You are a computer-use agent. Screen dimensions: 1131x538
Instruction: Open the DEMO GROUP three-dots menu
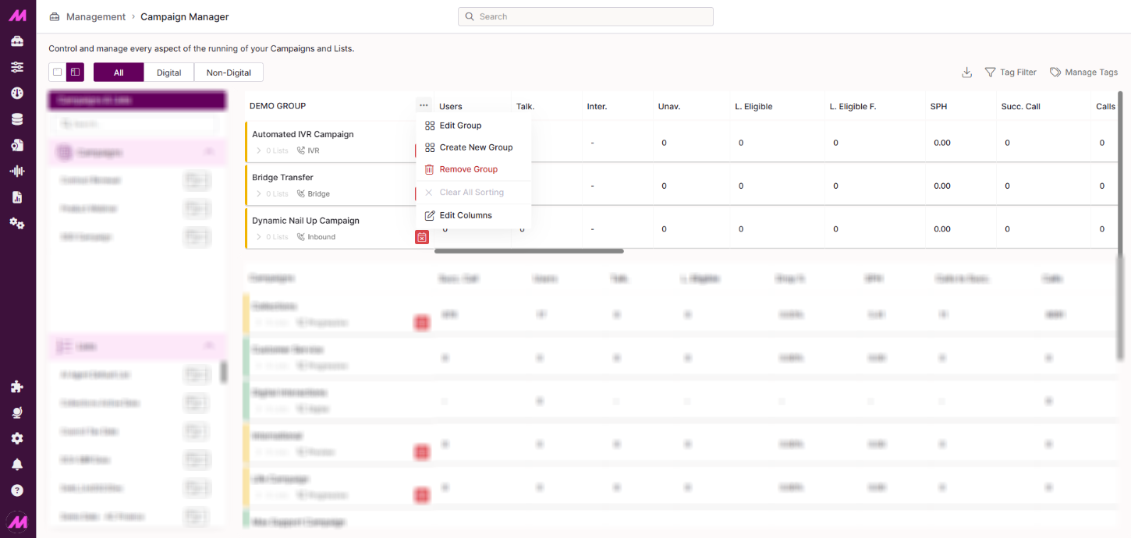click(x=424, y=106)
